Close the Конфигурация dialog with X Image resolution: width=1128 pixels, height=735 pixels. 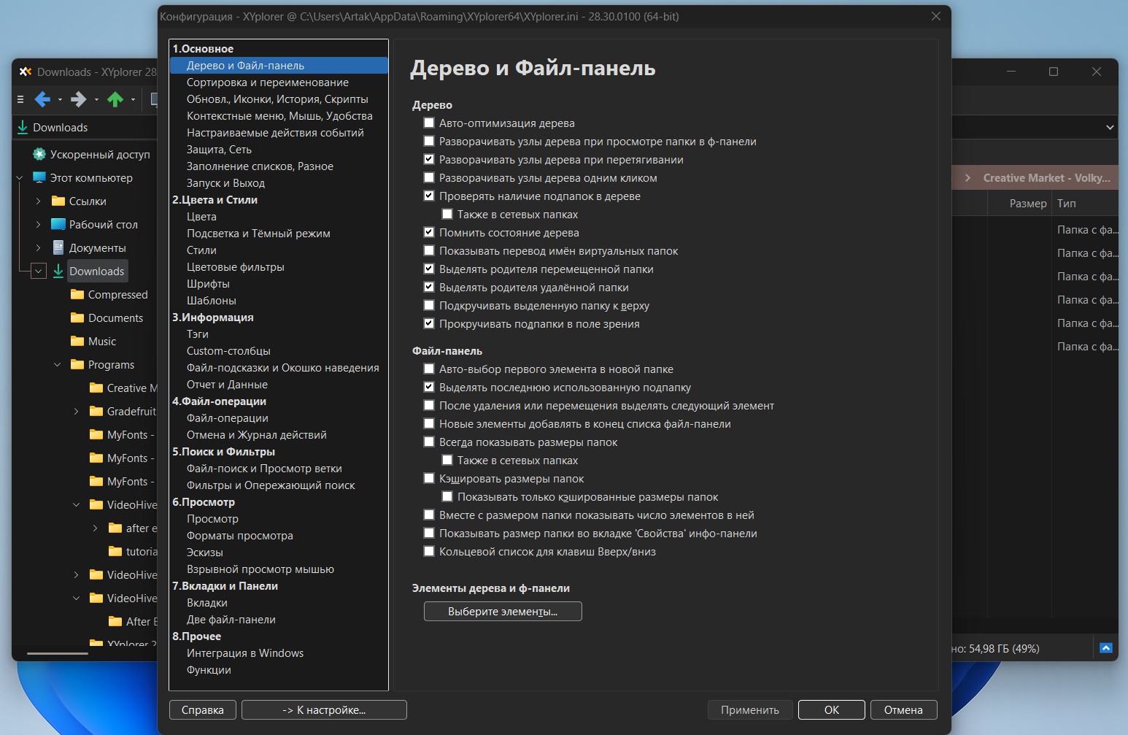[x=936, y=16]
